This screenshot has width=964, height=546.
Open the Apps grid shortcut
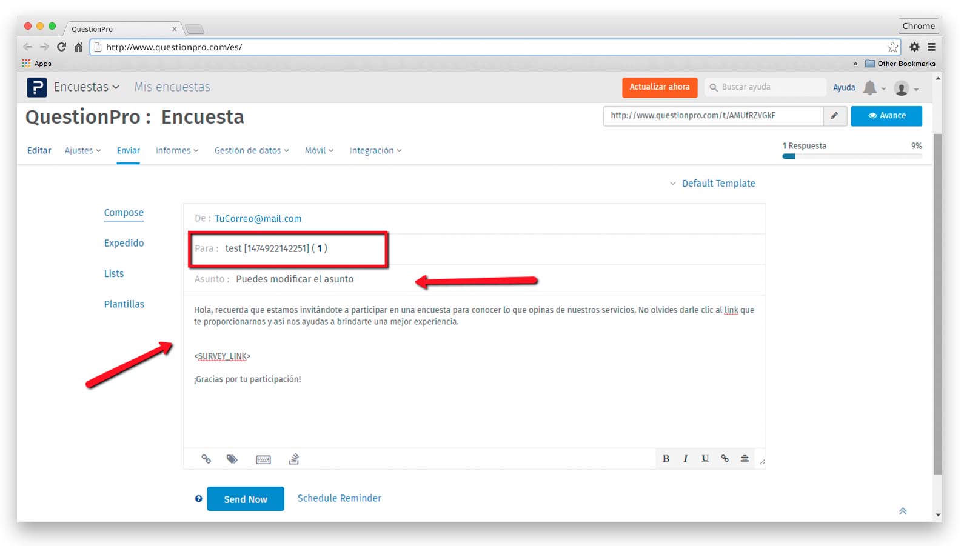click(36, 64)
